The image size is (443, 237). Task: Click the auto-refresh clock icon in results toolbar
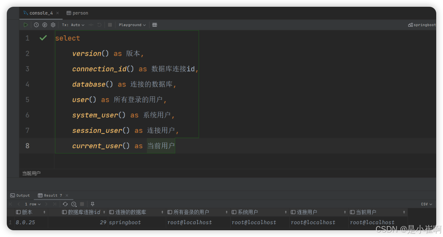point(74,204)
